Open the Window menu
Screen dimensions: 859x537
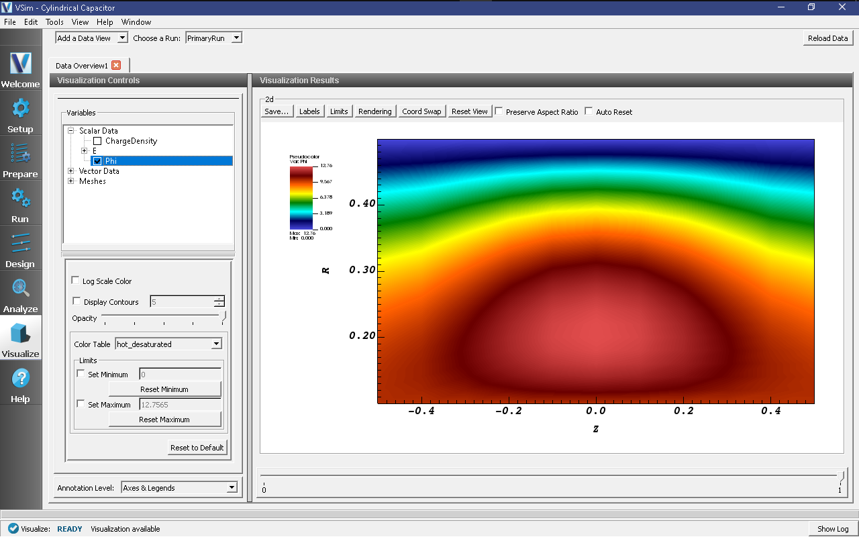(136, 22)
